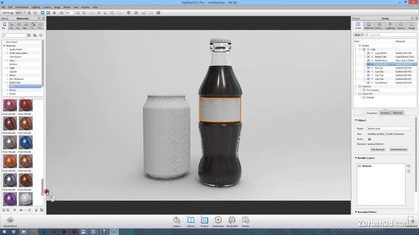Select Bottle Label row in scene tree
This screenshot has width=419, height=235.
391,64
